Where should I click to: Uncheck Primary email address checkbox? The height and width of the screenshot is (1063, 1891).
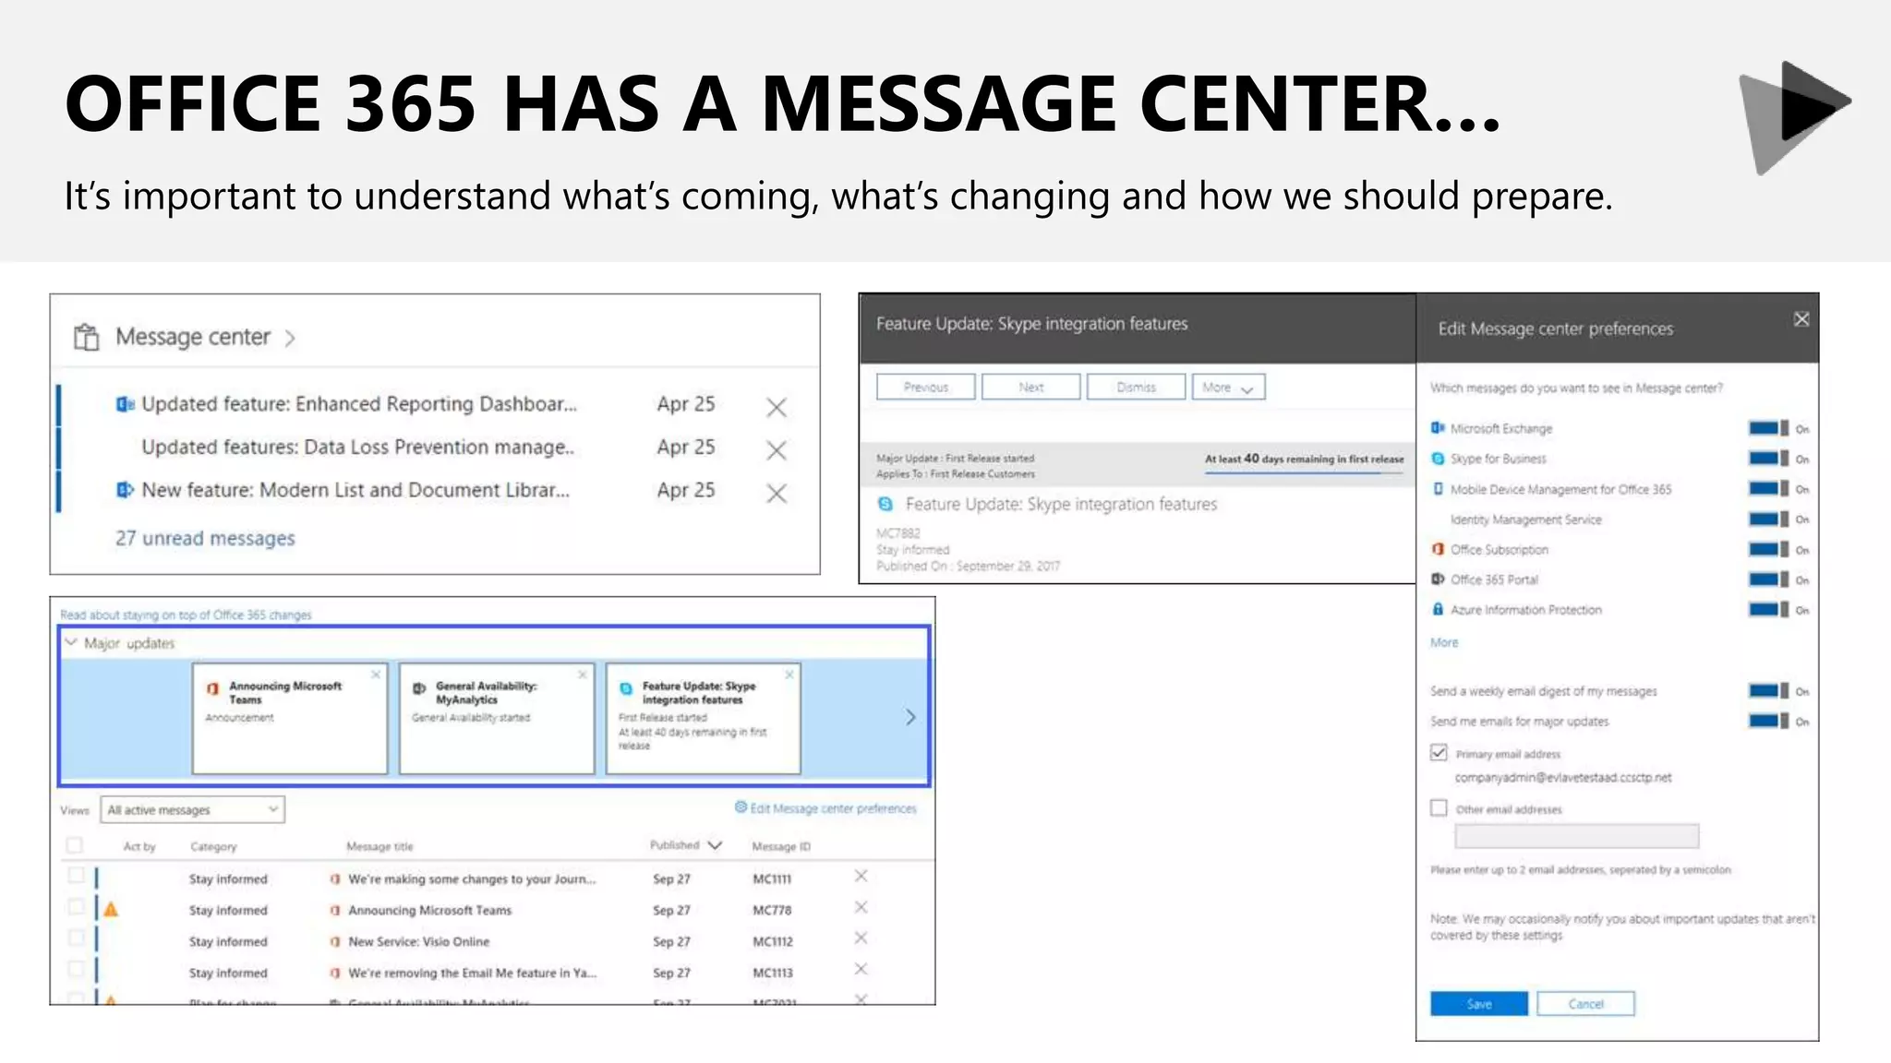[x=1439, y=753]
